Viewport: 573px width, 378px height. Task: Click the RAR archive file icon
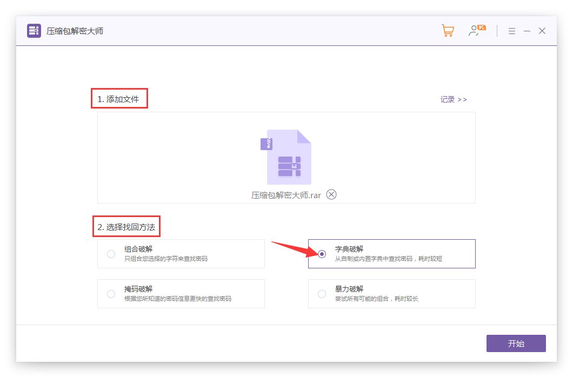tap(286, 157)
